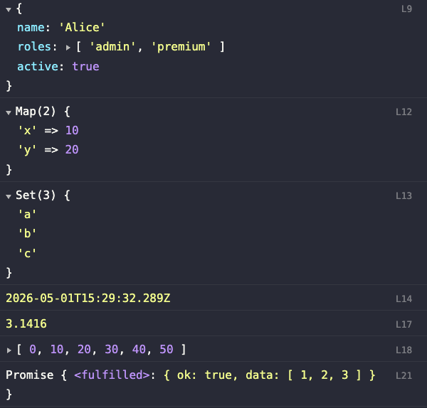Click the date 2026-05-01T15:29:32.289Z
This screenshot has height=408, width=427.
pyautogui.click(x=88, y=298)
